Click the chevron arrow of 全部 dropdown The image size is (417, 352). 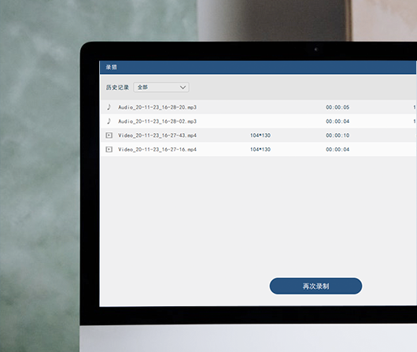pyautogui.click(x=183, y=87)
